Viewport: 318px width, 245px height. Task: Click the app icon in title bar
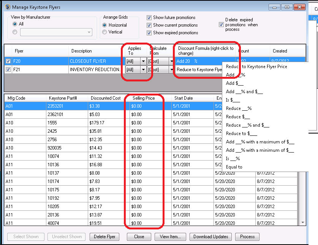[x=7, y=7]
